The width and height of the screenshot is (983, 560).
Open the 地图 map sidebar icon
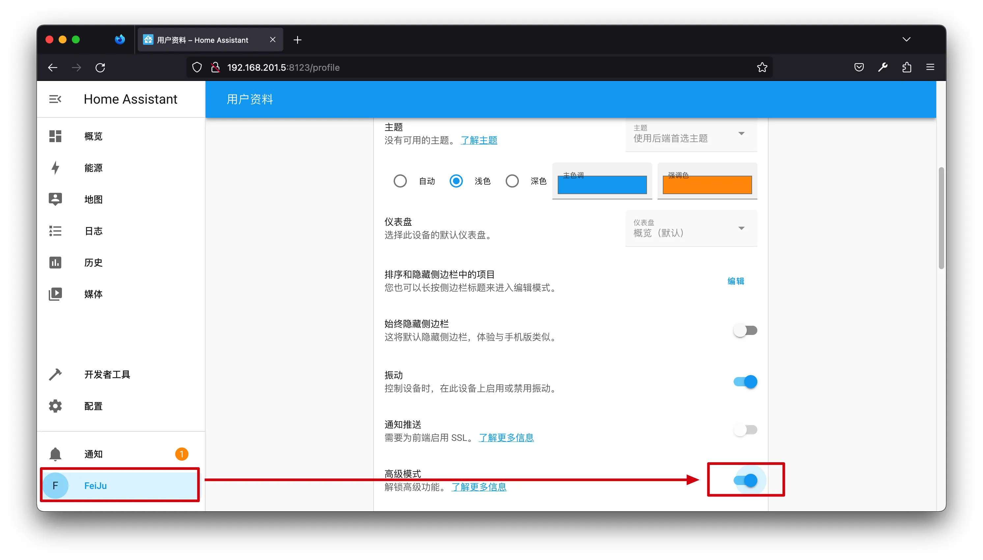(55, 199)
